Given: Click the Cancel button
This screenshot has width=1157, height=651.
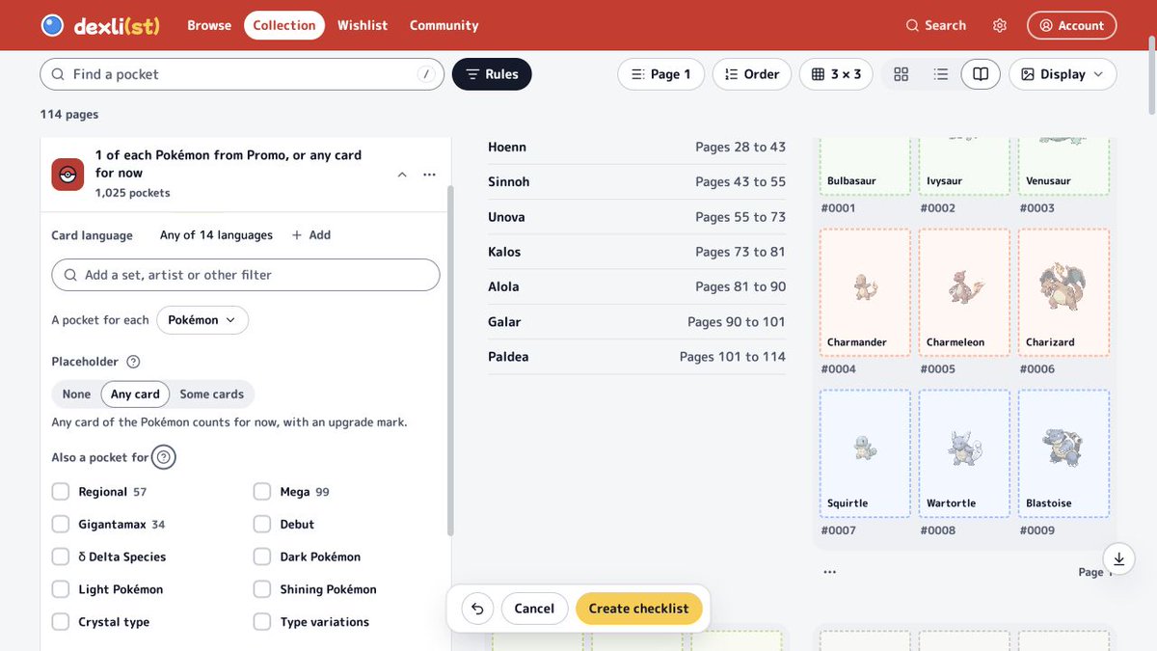Looking at the screenshot, I should coord(534,609).
